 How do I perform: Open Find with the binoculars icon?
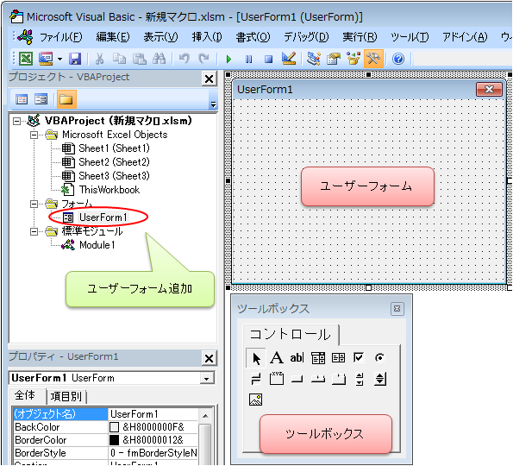click(x=160, y=59)
